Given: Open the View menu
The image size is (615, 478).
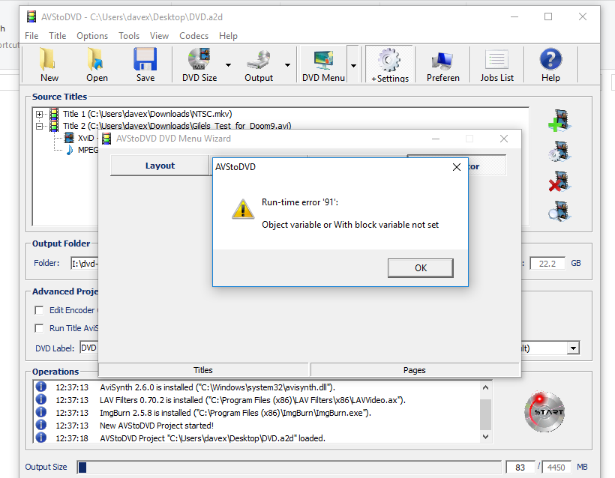Looking at the screenshot, I should [159, 36].
